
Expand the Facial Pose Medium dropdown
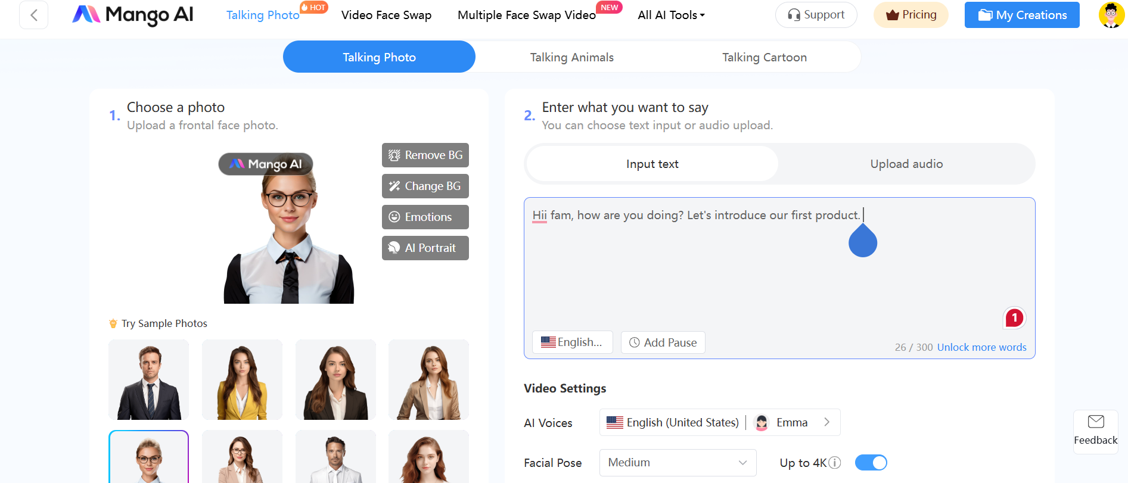coord(678,463)
